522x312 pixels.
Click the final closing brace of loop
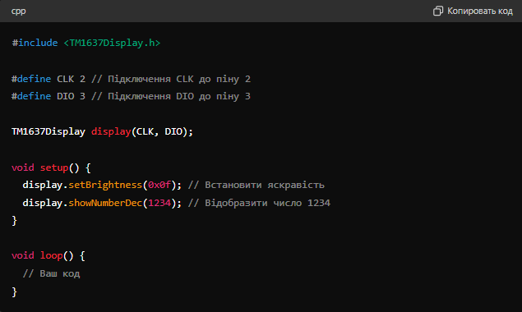click(14, 291)
